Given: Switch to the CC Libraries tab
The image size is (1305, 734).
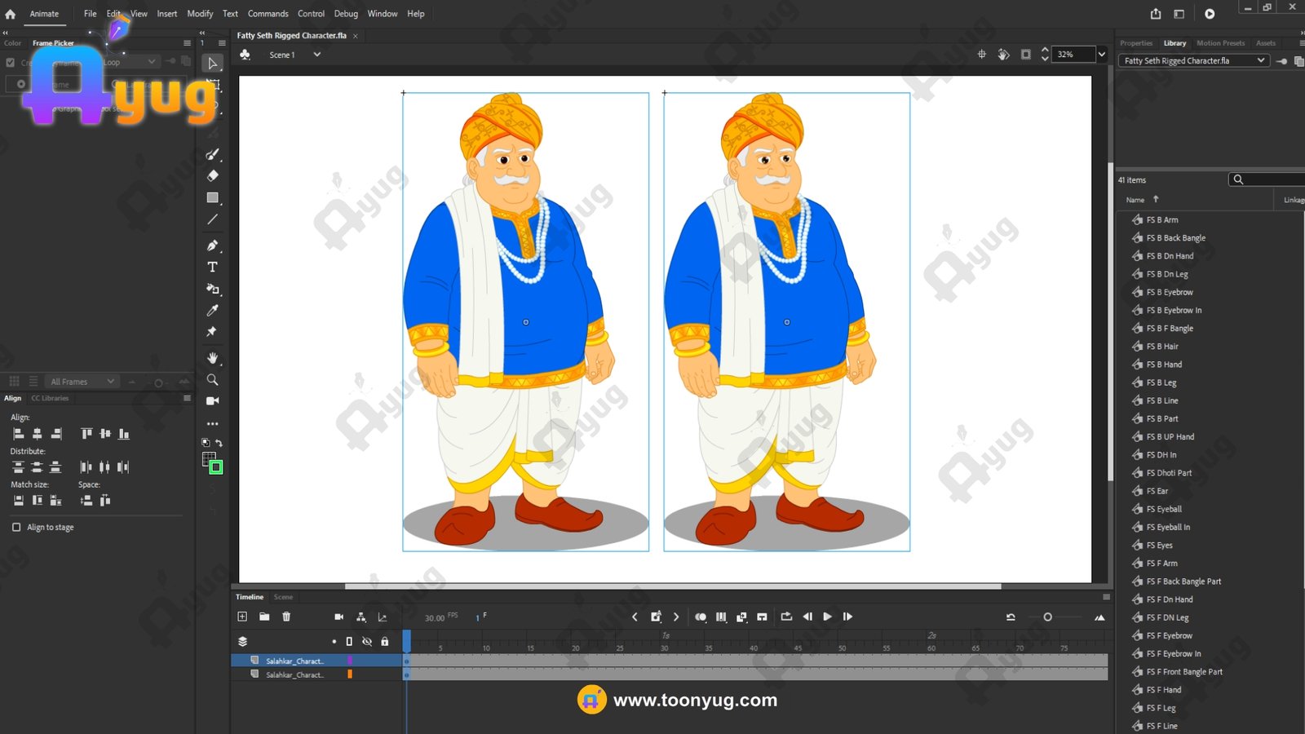Looking at the screenshot, I should pyautogui.click(x=50, y=398).
